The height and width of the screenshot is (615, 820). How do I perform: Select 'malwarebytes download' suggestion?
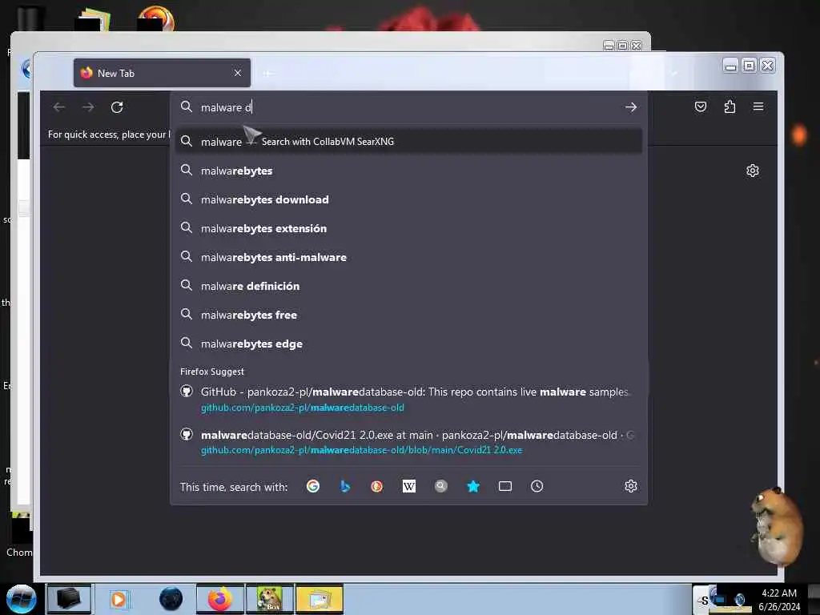(408, 199)
